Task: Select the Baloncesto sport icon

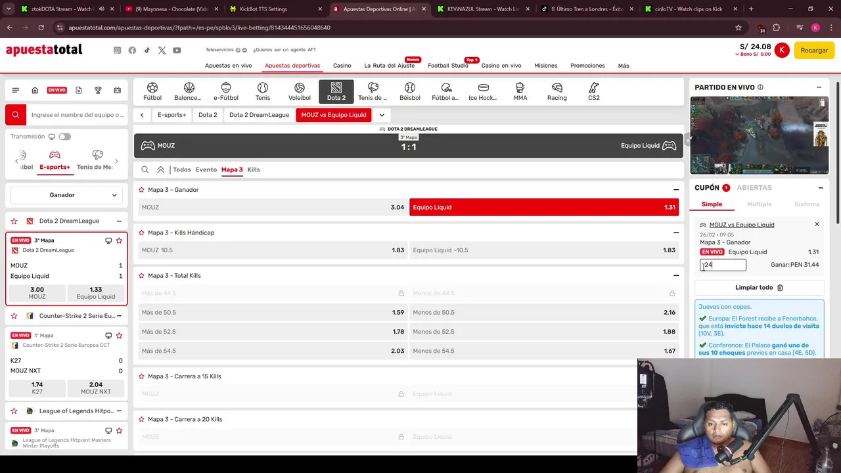Action: click(x=189, y=91)
